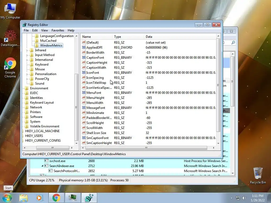
Task: Expand the Infrared registry key
Action: click(27, 50)
